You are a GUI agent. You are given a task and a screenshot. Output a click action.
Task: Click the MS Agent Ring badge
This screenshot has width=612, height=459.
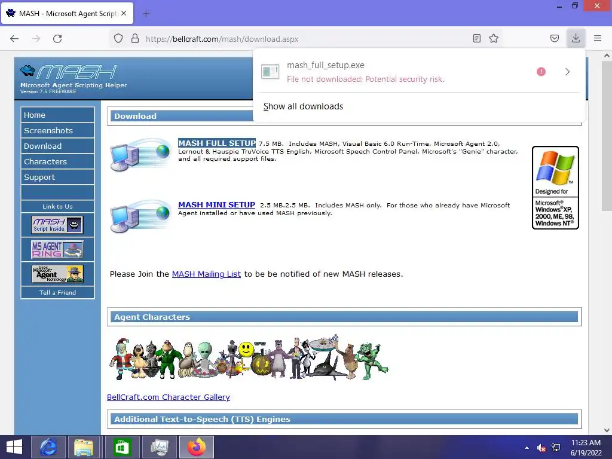coord(57,249)
